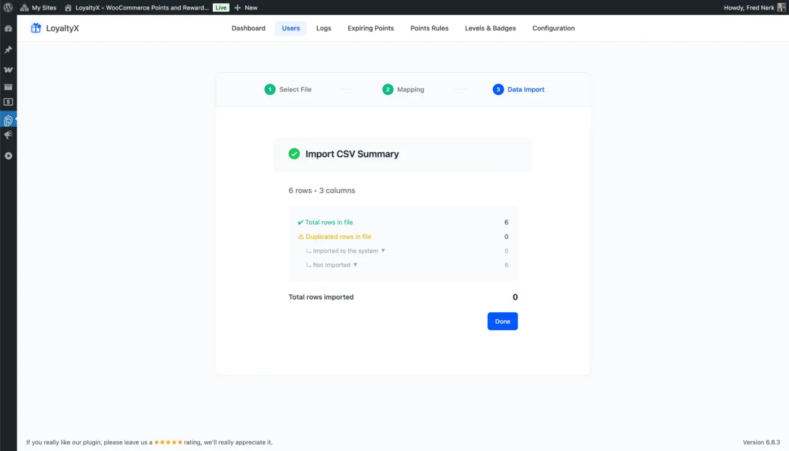Open the 'My Sites' menu

coord(38,7)
